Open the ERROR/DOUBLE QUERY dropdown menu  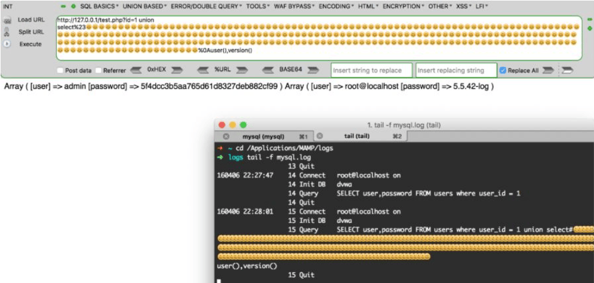[207, 7]
